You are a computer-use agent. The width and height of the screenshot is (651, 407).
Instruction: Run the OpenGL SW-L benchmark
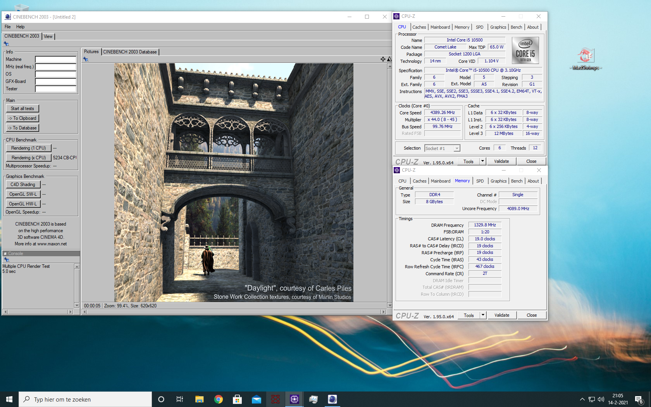pyautogui.click(x=23, y=194)
